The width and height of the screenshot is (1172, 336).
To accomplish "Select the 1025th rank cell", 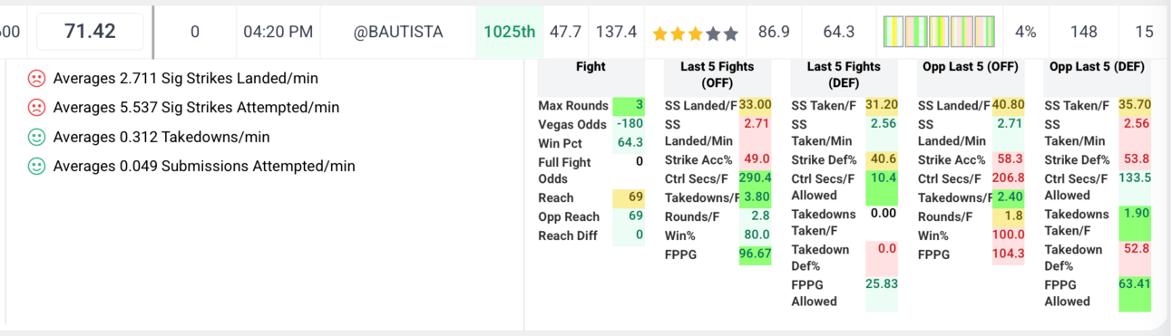I will point(509,32).
